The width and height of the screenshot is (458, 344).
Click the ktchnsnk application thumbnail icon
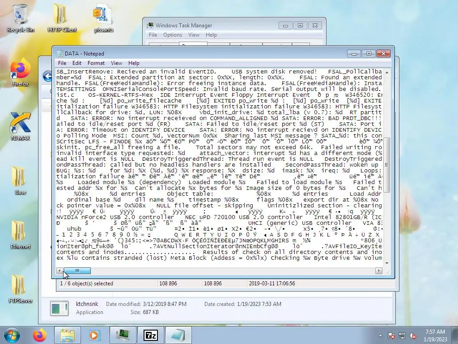59,308
